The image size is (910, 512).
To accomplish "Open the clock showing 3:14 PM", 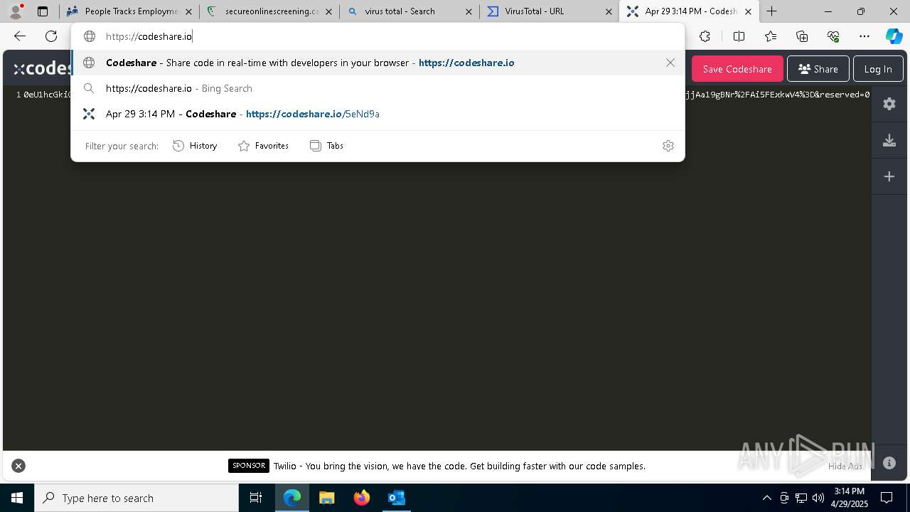I will point(849,498).
